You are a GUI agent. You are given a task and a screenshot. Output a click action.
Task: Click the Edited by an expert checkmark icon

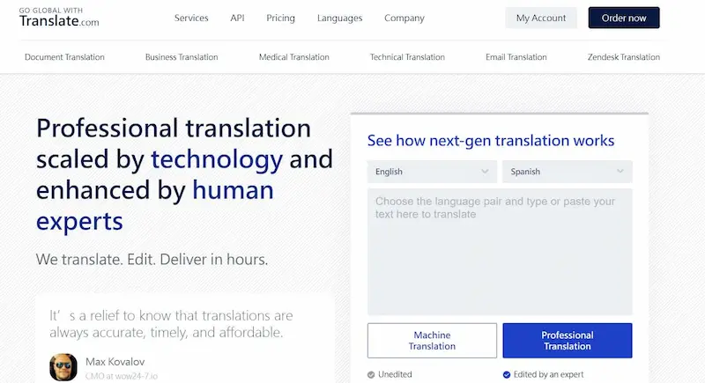click(x=506, y=374)
